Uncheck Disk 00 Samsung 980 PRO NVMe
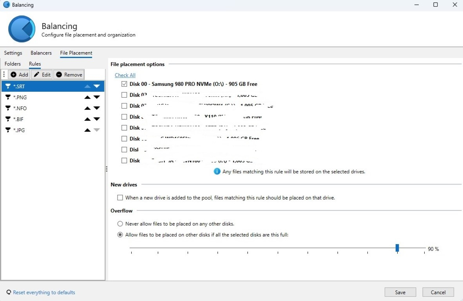Screen dimensions: 463x301 coord(125,84)
